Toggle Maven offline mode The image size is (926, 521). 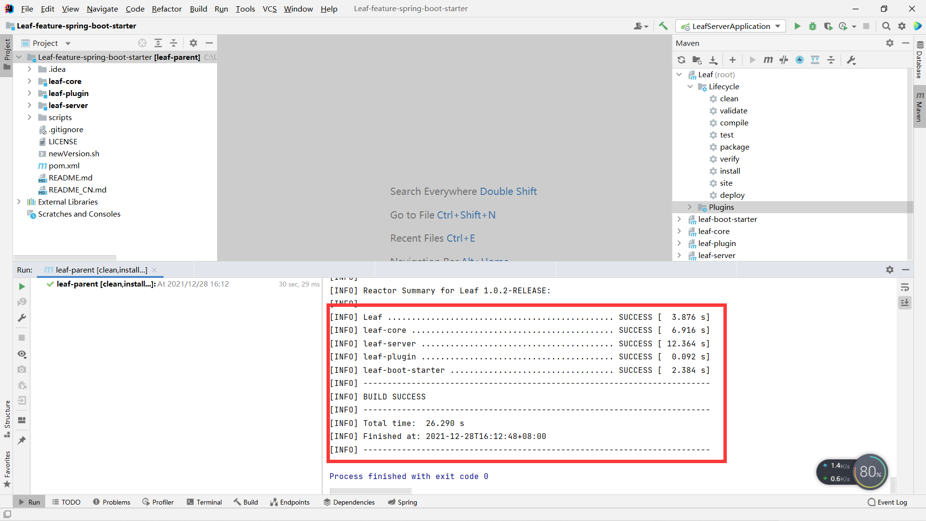784,60
